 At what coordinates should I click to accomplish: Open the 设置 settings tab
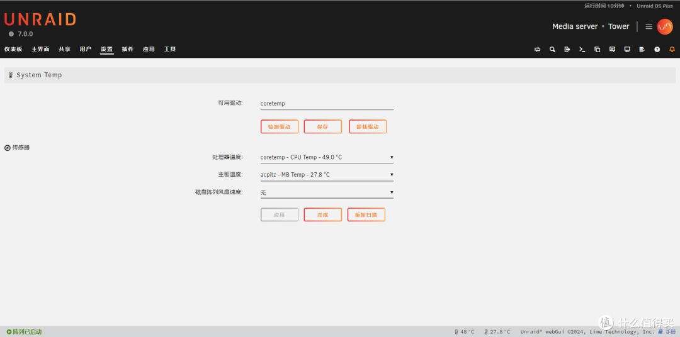[x=106, y=50]
